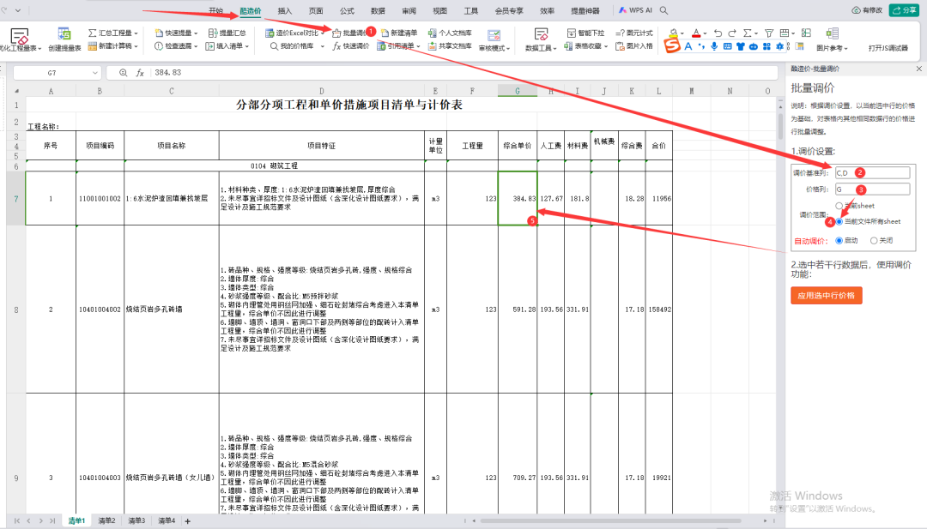Open 创建提量表 tool in ribbon
Image resolution: width=927 pixels, height=529 pixels.
pyautogui.click(x=64, y=39)
